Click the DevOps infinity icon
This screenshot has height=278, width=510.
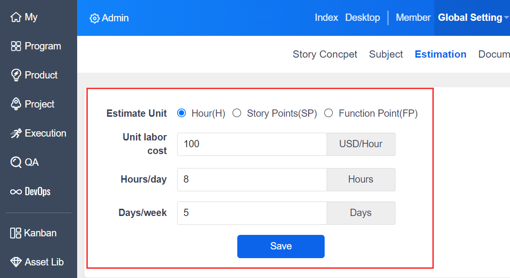click(x=16, y=192)
